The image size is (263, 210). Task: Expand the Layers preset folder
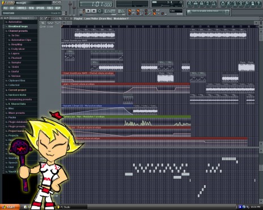15,54
